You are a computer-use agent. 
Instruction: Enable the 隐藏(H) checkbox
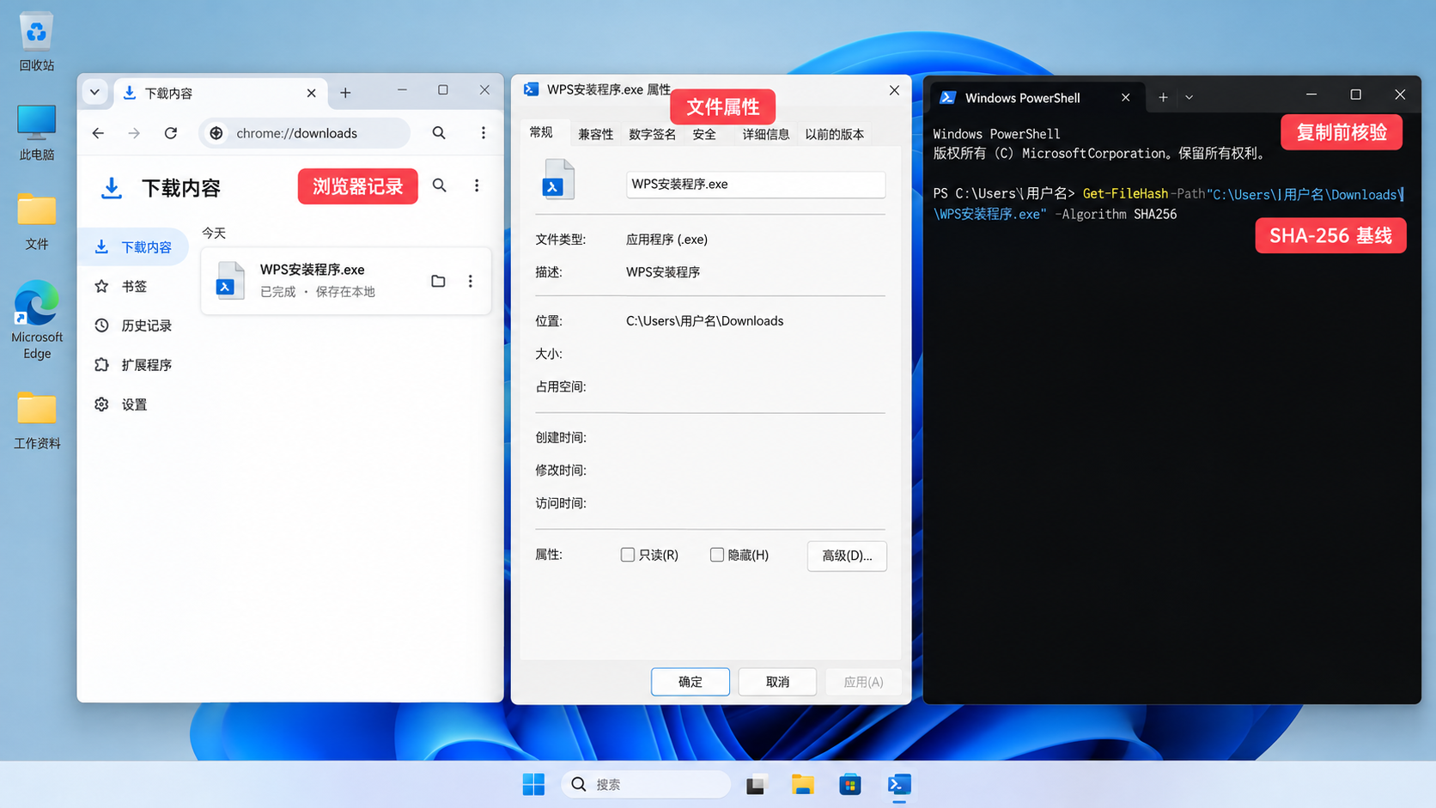click(717, 555)
